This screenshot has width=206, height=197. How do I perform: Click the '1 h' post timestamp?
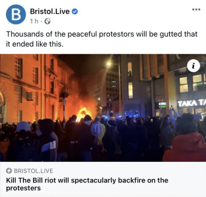[x=34, y=21]
